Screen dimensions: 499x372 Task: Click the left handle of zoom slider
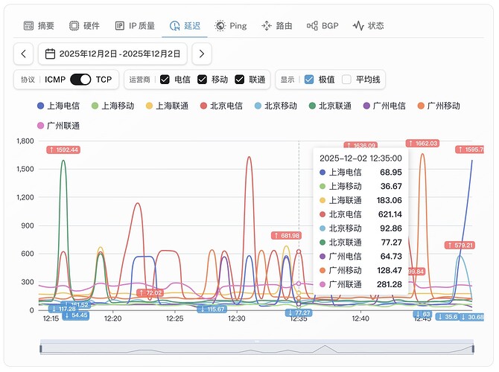coord(41,349)
